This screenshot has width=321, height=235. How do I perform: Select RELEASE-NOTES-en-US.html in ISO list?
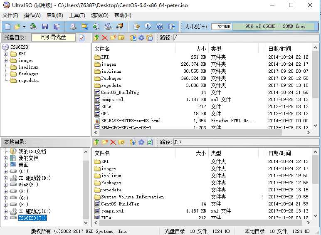(x=131, y=121)
